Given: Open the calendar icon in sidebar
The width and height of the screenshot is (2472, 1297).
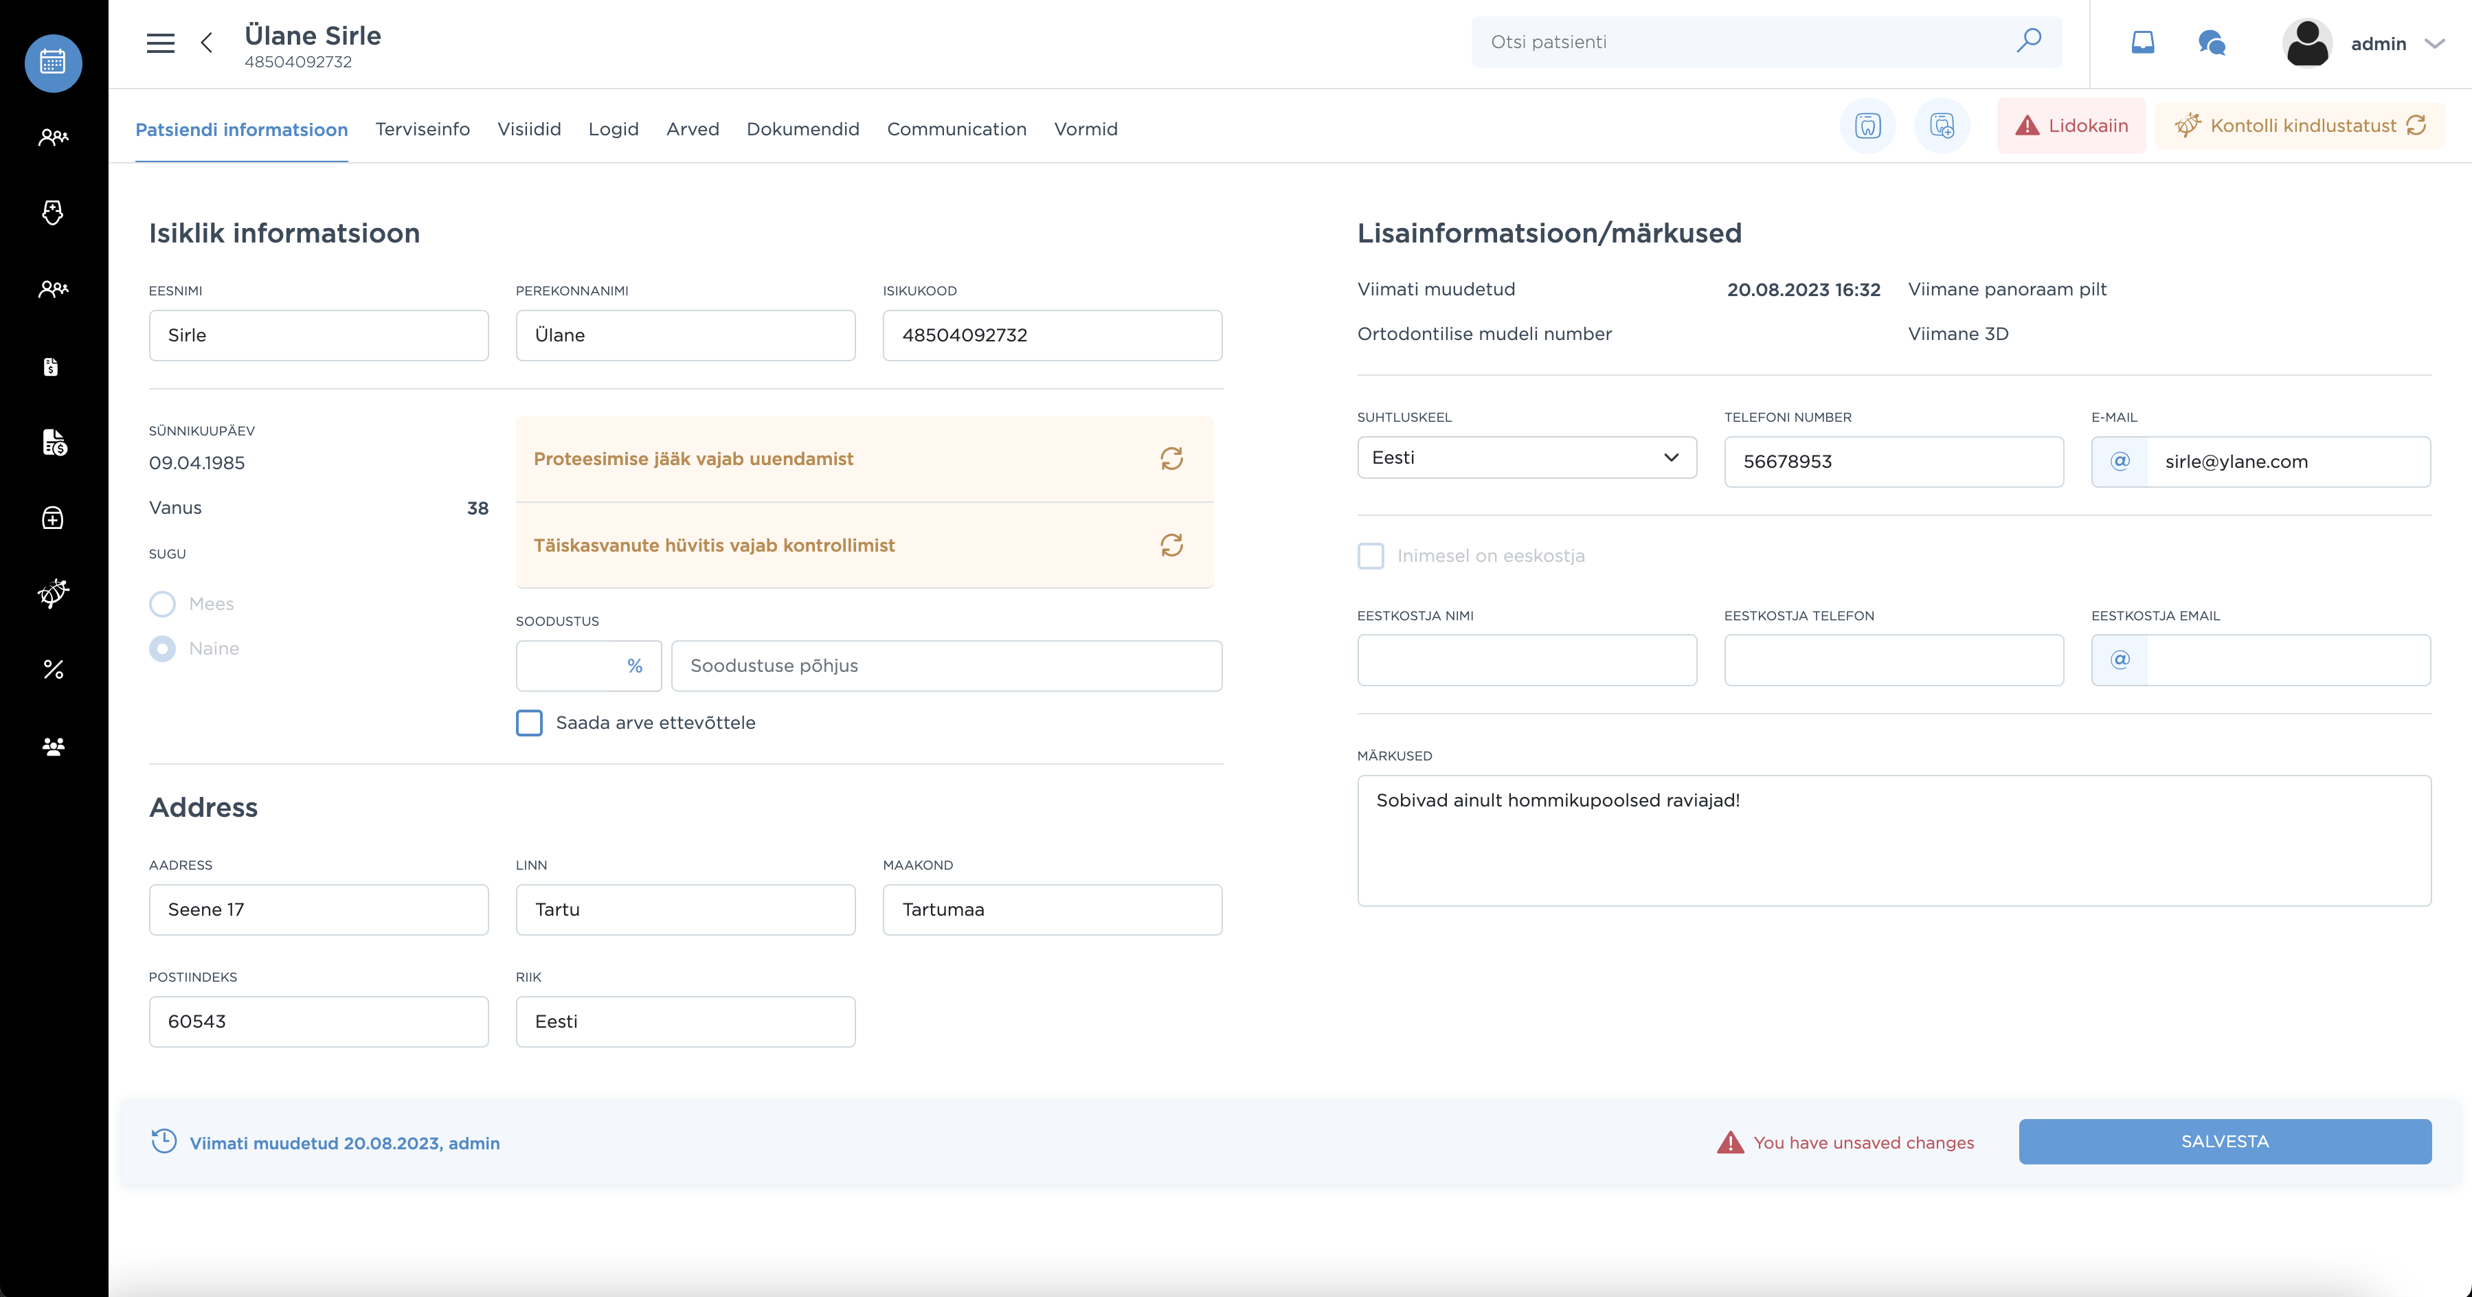Looking at the screenshot, I should point(53,63).
